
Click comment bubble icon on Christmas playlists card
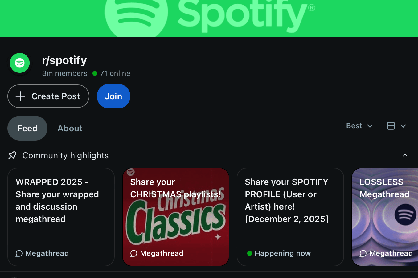point(134,253)
